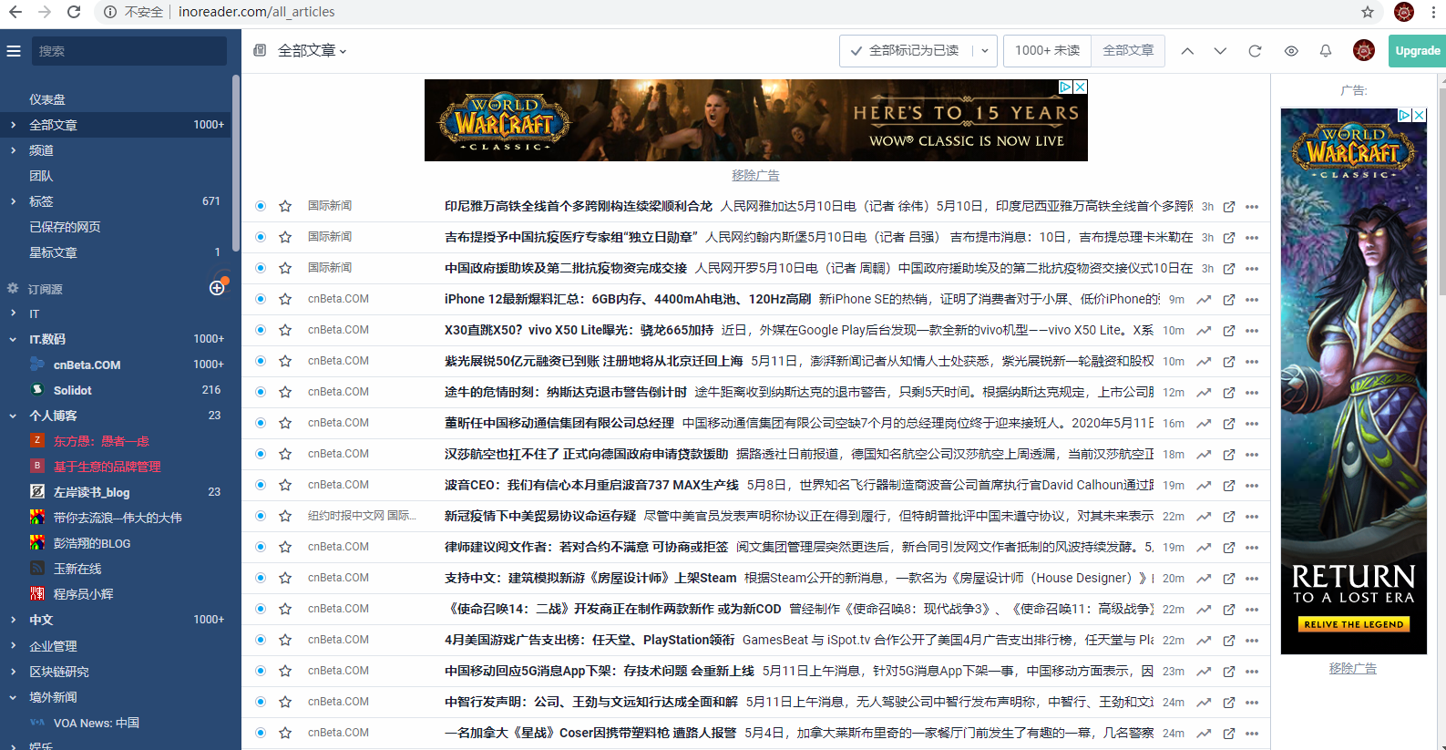Jump to next article with down arrow
Viewport: 1446px width, 750px height.
[1220, 51]
